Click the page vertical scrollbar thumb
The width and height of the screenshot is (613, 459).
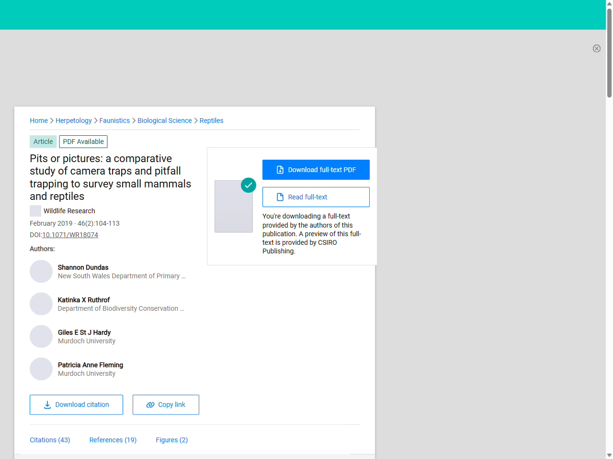(609, 53)
